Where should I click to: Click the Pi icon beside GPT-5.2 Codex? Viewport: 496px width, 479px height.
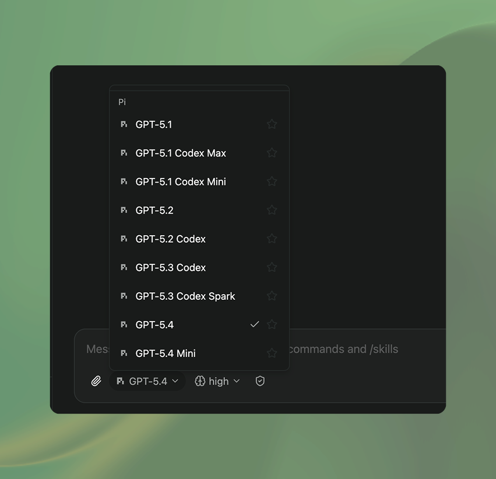click(124, 239)
